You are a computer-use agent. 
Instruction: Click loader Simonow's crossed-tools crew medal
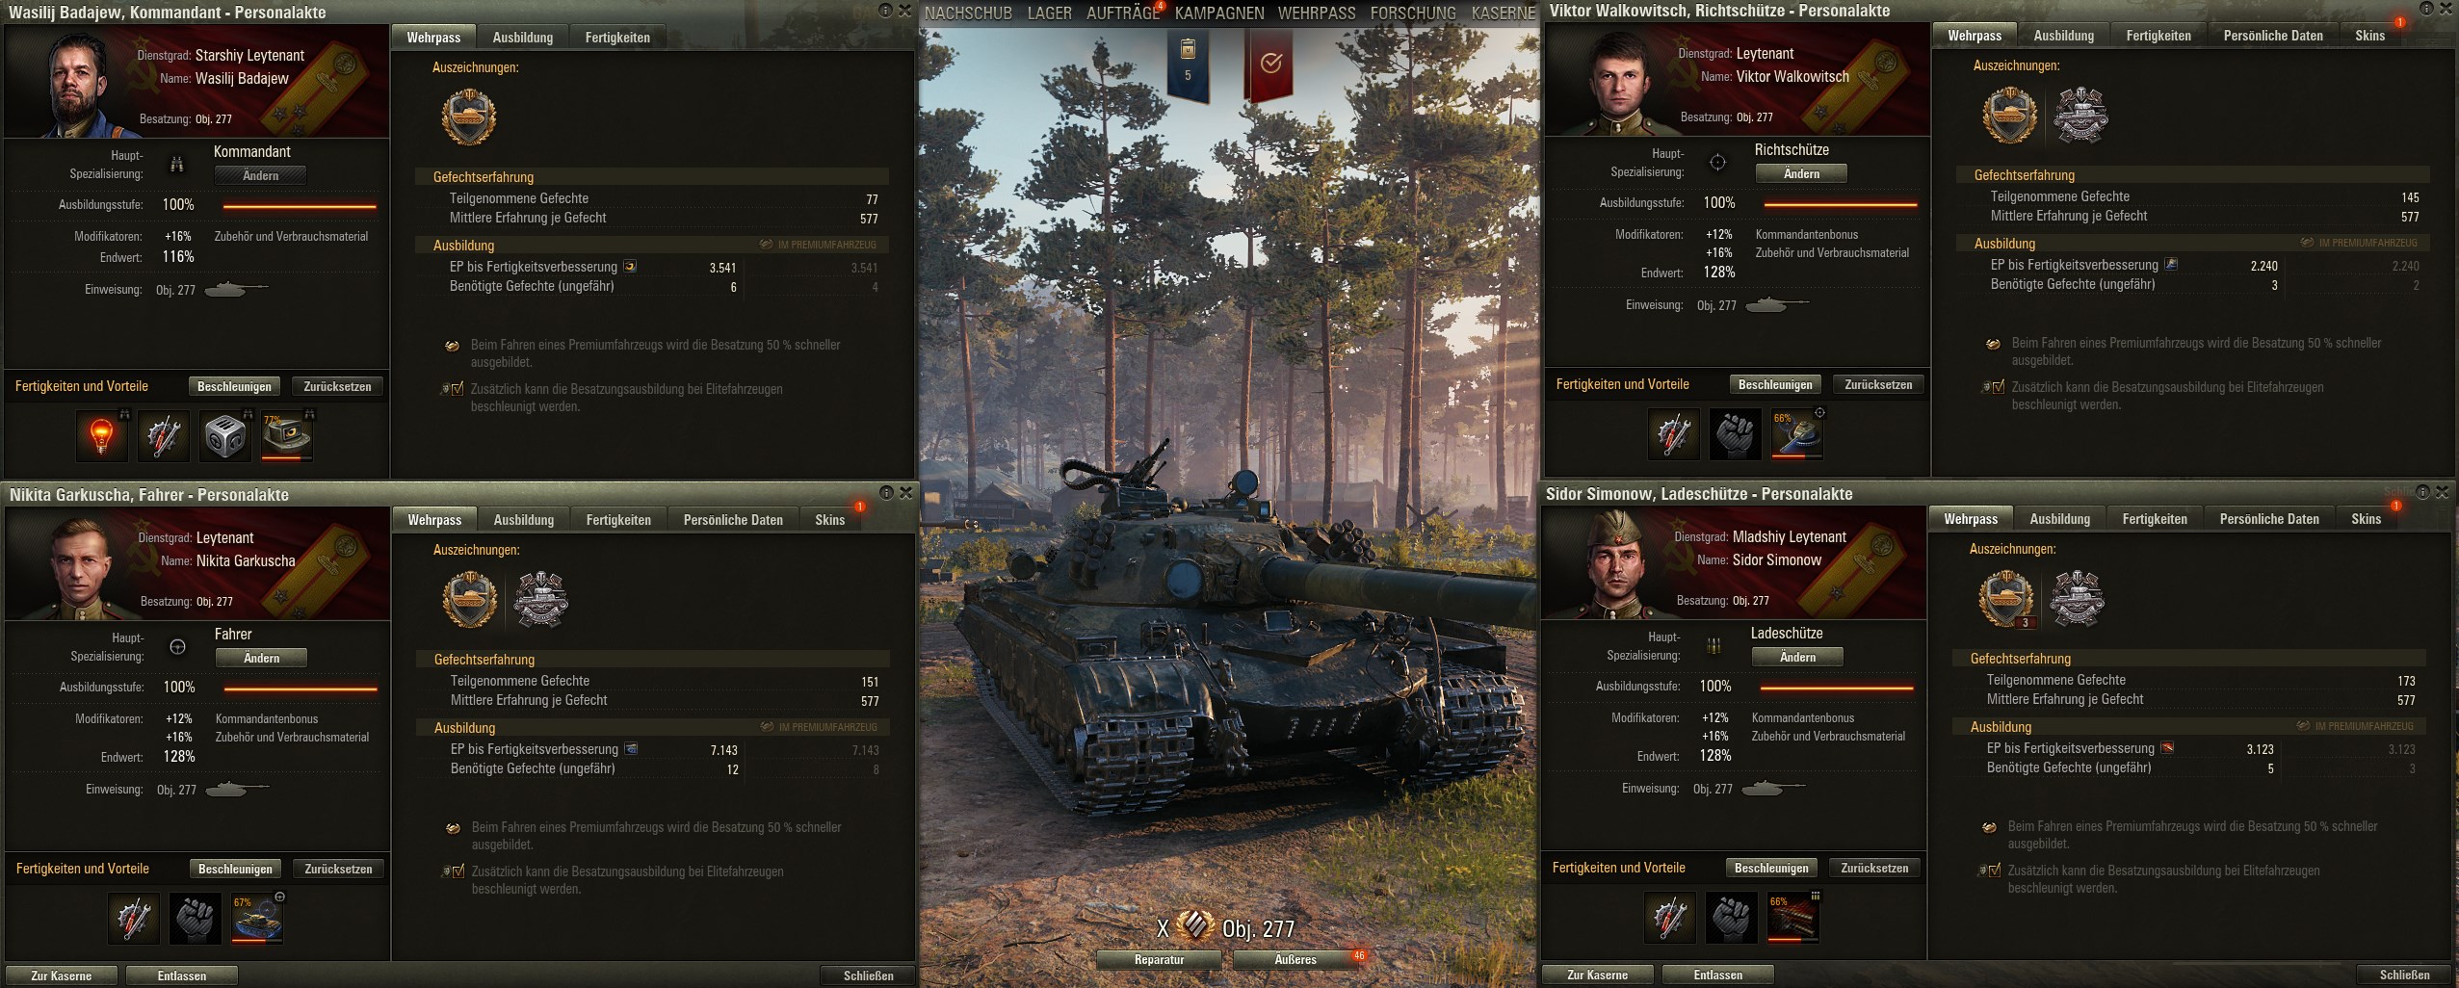[2076, 598]
